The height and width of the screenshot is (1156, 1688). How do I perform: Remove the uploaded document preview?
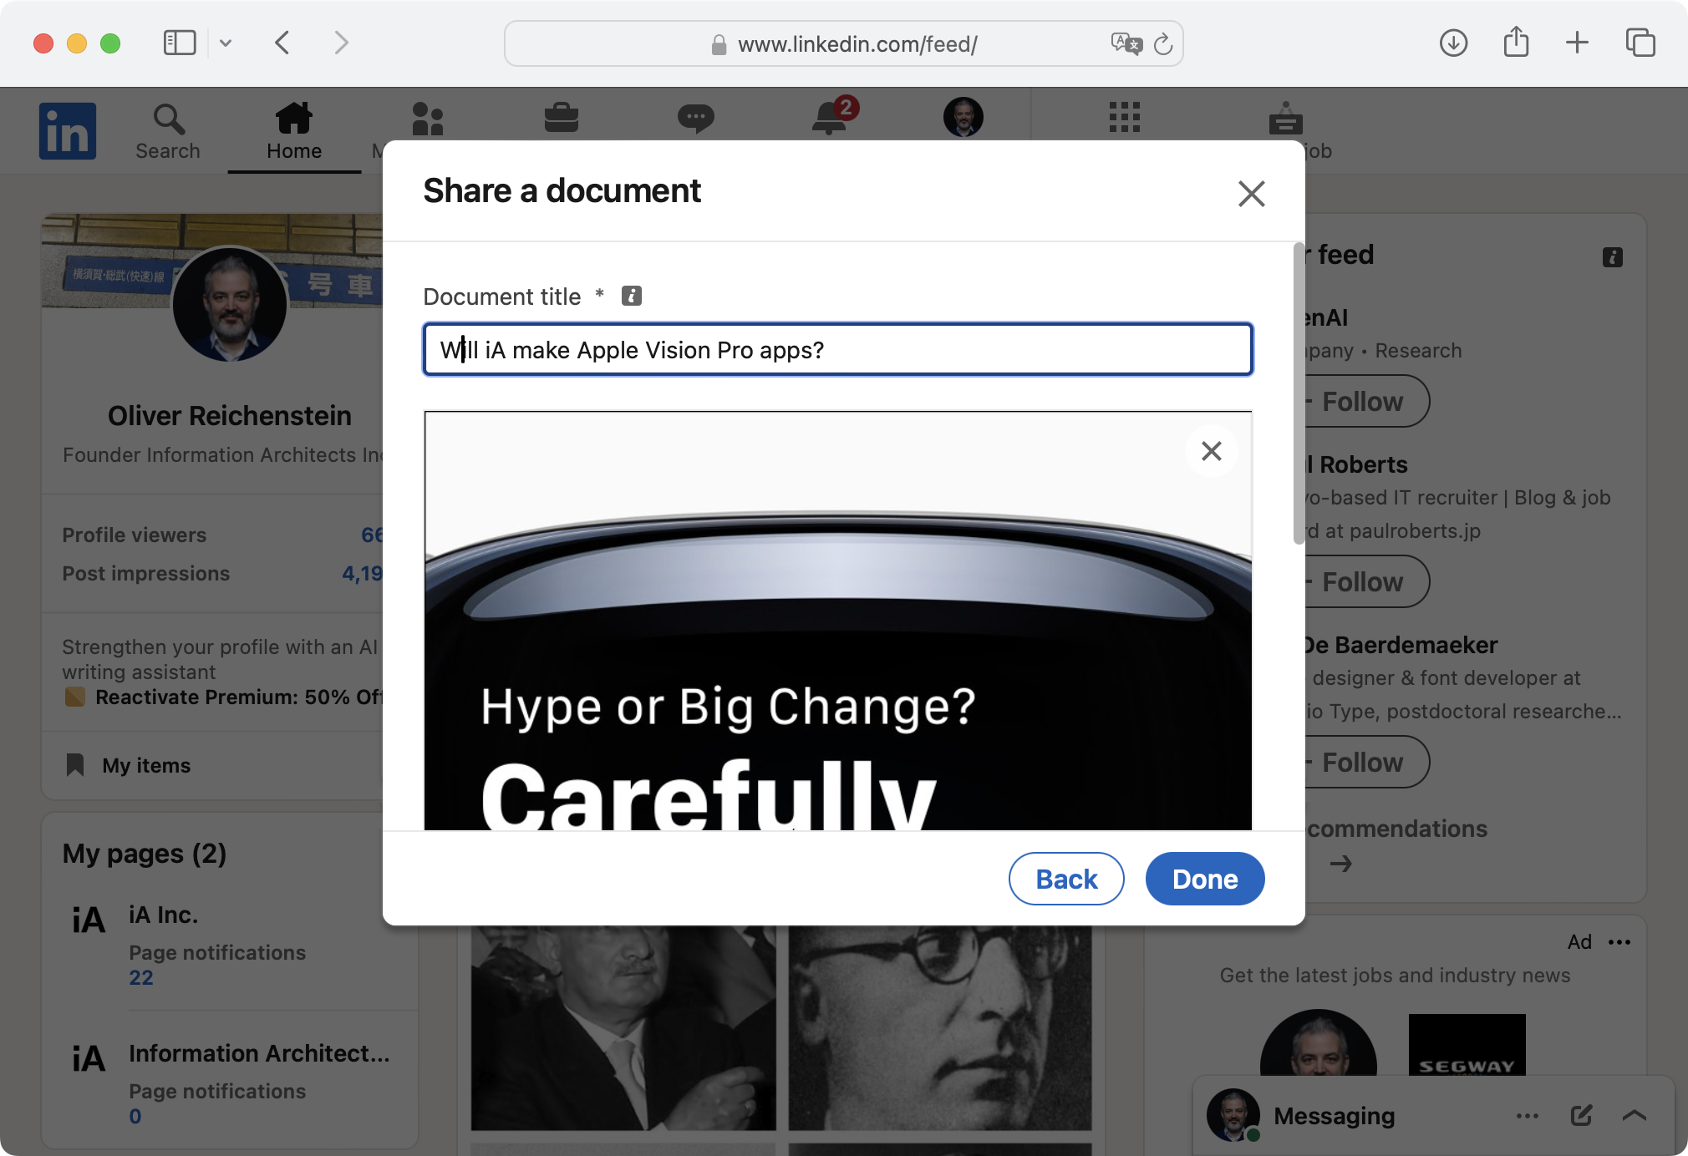[x=1211, y=451]
